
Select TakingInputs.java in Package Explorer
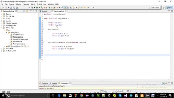(19, 44)
